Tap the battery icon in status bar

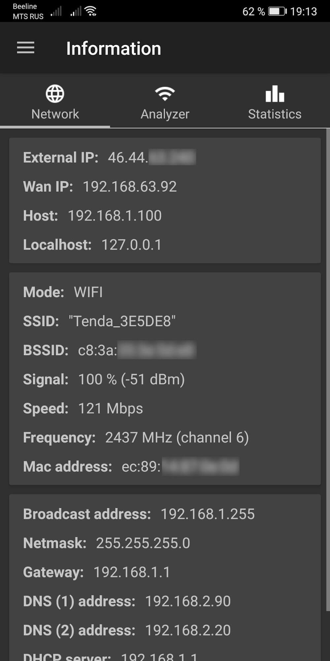pos(277,12)
